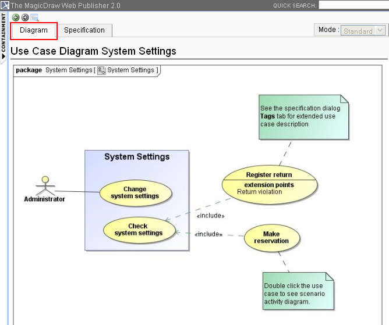Click the search/find element icon in toolbar
Screen dimensions: 389x325
click(x=35, y=17)
